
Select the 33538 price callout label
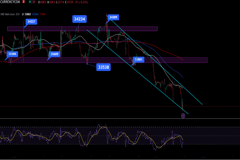click(103, 67)
